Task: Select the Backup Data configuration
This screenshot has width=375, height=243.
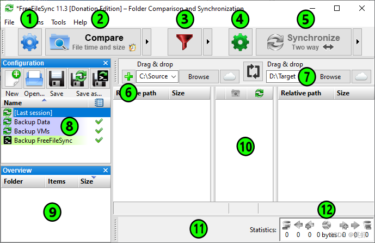Action: (x=56, y=122)
